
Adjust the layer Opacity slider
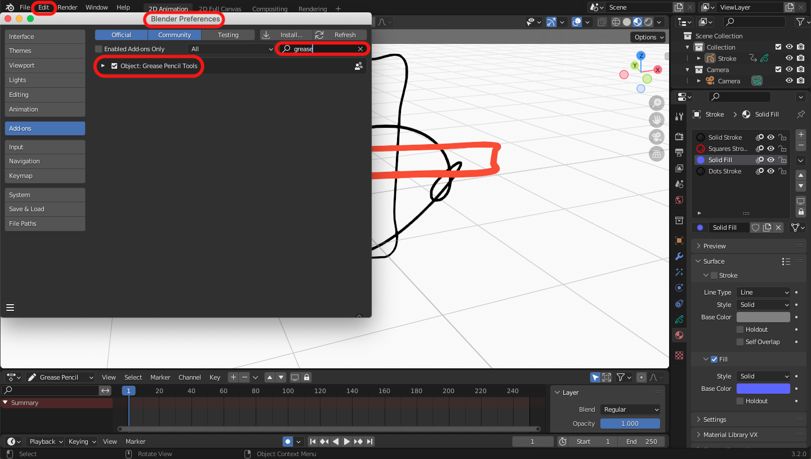pos(630,424)
